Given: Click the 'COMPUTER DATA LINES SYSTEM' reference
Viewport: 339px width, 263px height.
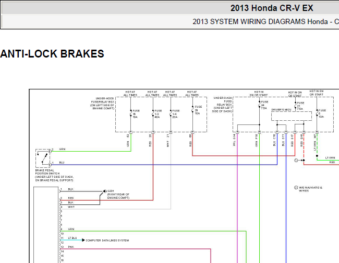Looking at the screenshot, I should 107,241.
